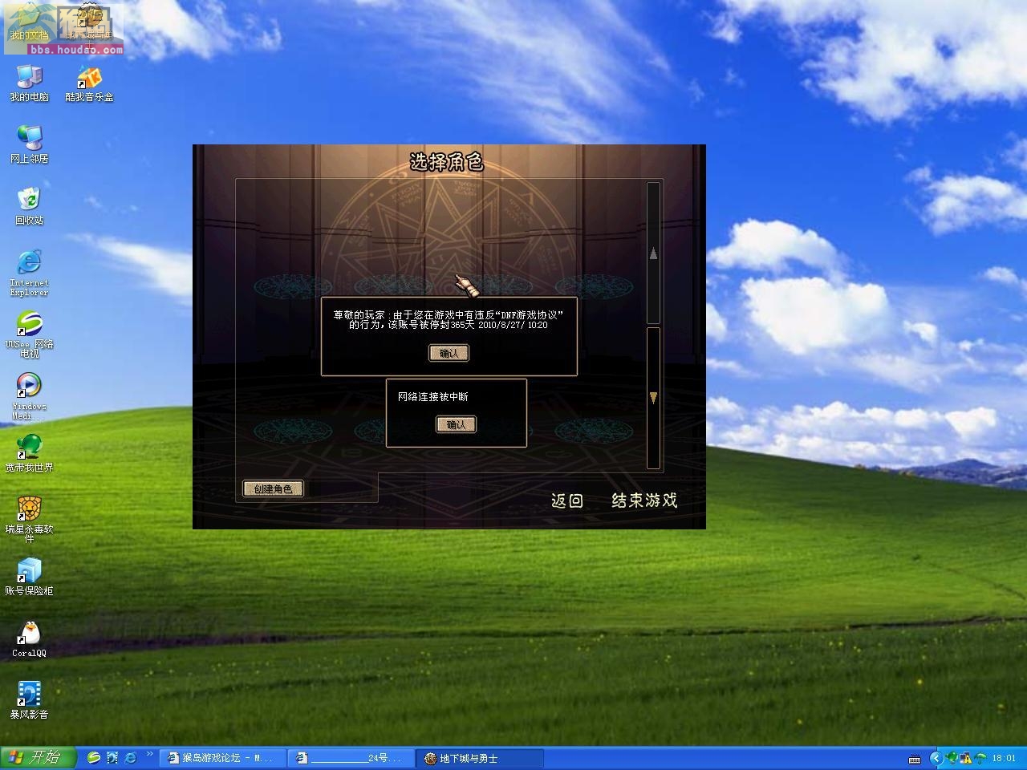The width and height of the screenshot is (1027, 770).
Task: Click 确认 in the 网络连接被中断 dialog
Action: coord(456,424)
